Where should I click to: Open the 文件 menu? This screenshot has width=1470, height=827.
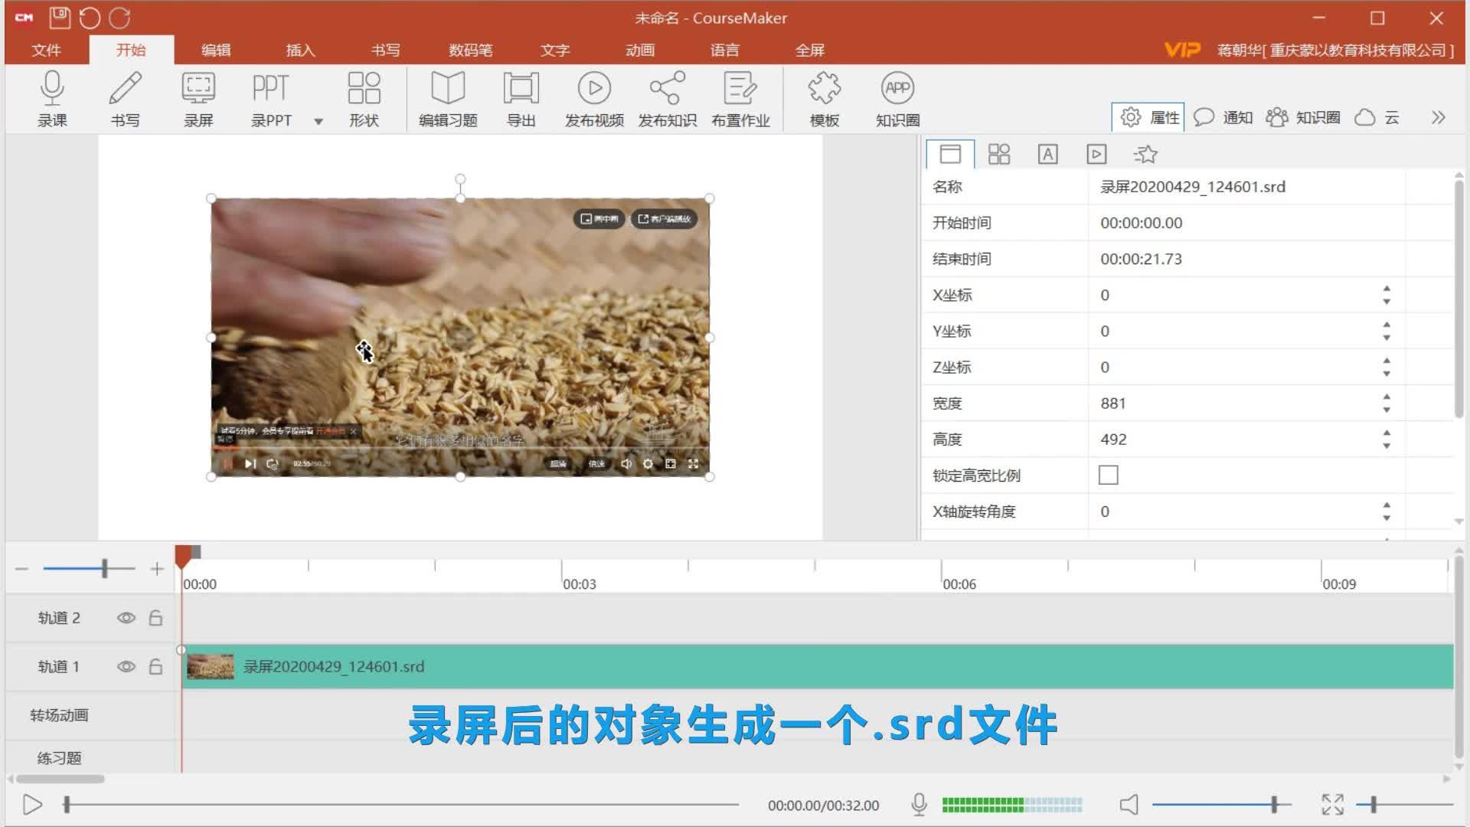46,50
